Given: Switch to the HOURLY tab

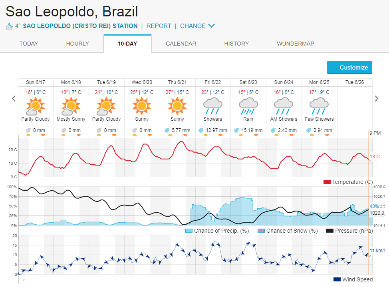Looking at the screenshot, I should (x=77, y=44).
